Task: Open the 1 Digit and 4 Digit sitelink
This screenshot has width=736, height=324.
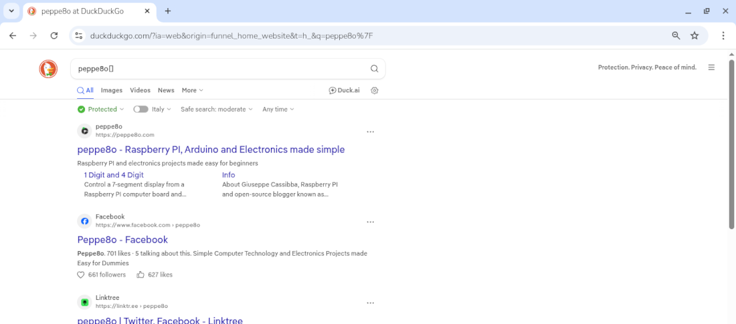Action: tap(114, 175)
